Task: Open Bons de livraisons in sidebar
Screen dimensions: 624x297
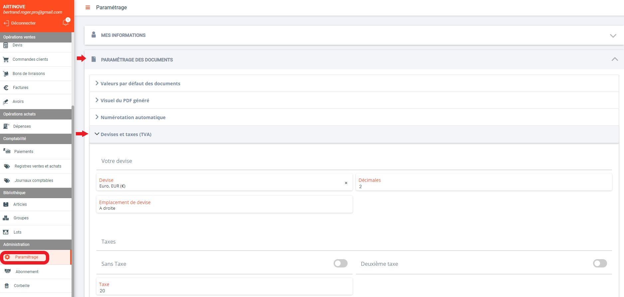Action: click(x=29, y=74)
